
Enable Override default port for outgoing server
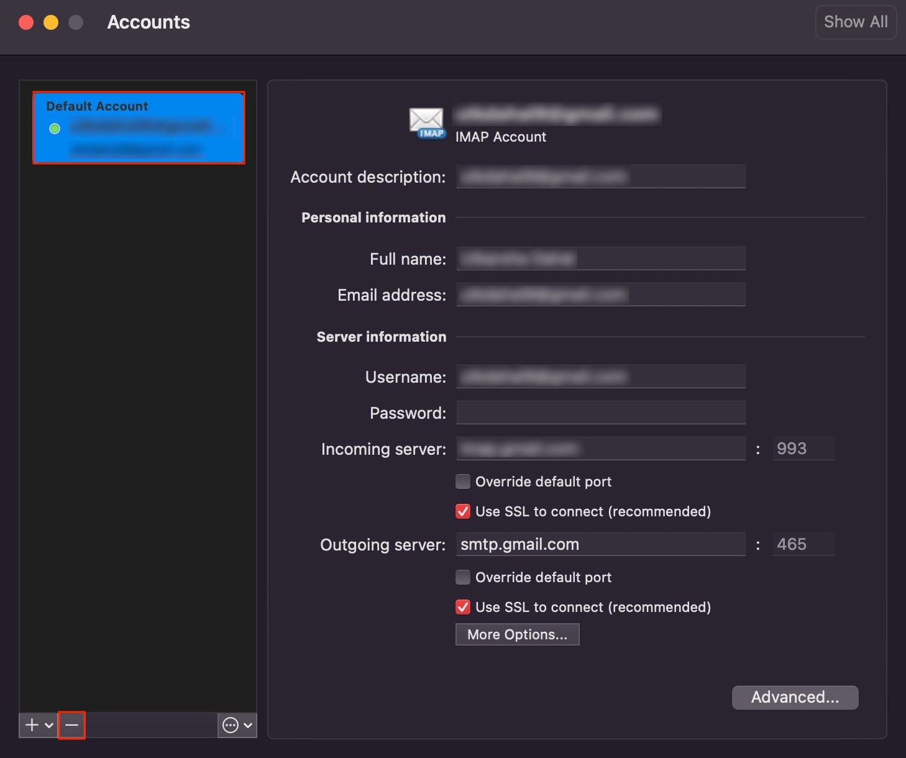tap(463, 577)
